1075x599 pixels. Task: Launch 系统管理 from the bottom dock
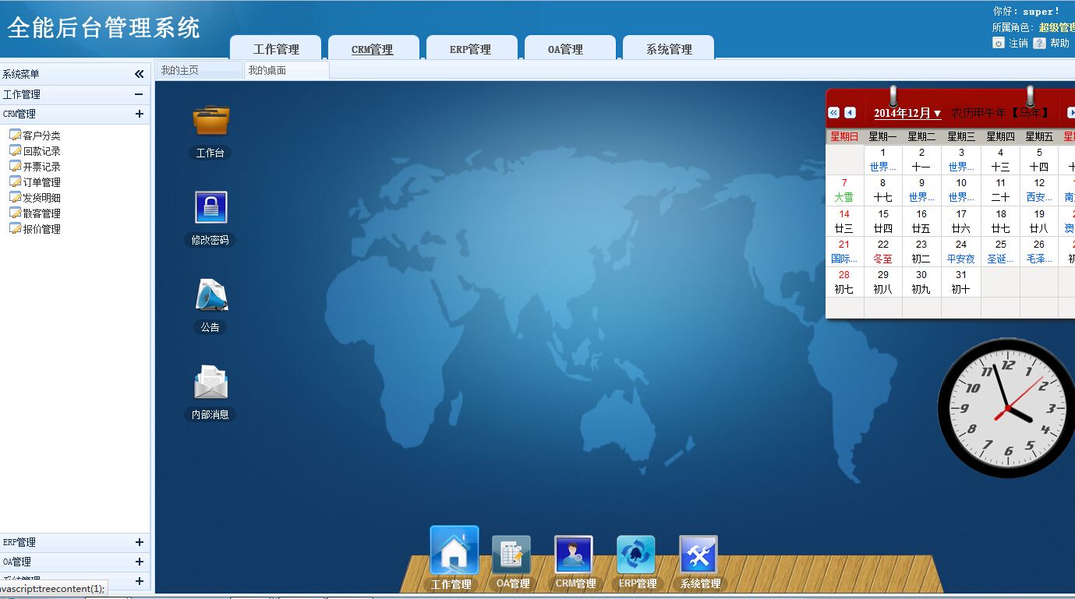coord(698,555)
